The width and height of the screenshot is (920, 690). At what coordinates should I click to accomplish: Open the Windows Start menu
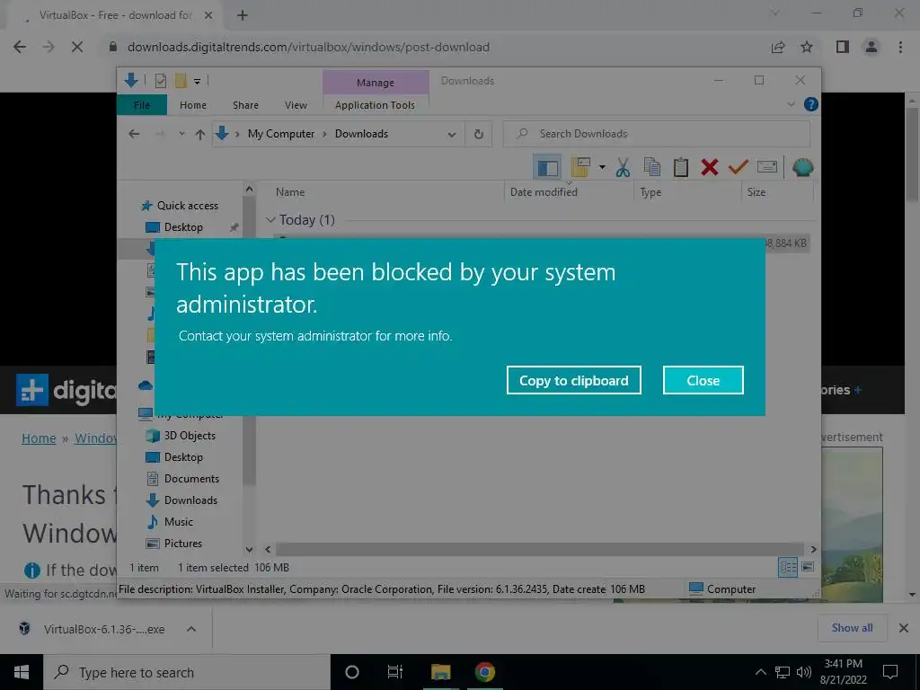22,672
